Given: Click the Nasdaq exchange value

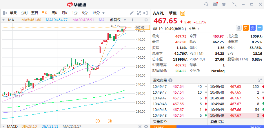Looking at the screenshot, I should tap(218, 71).
